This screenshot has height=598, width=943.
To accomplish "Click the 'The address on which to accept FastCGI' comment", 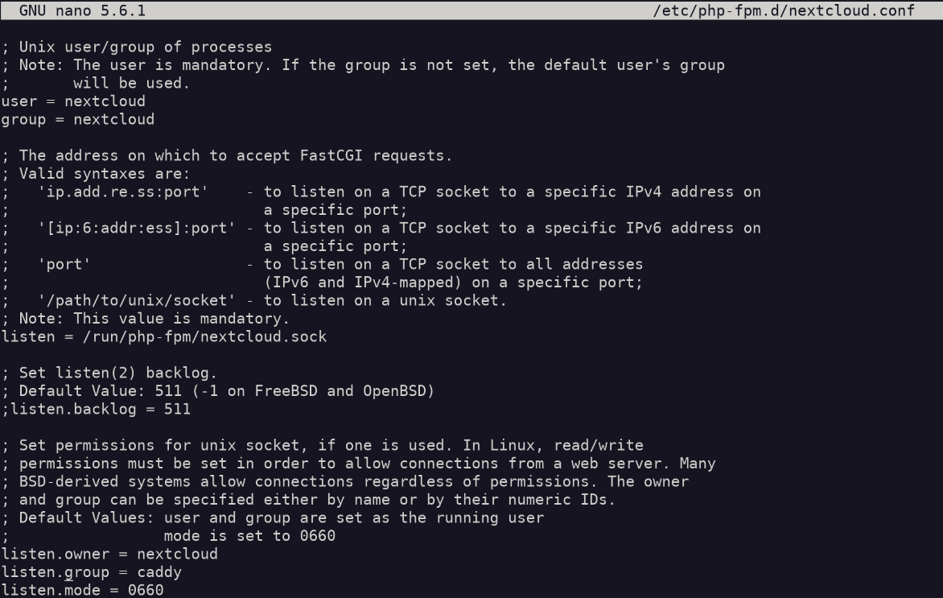I will 235,155.
